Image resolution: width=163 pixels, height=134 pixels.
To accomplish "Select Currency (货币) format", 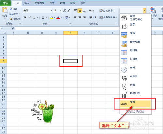I will click(x=135, y=35).
